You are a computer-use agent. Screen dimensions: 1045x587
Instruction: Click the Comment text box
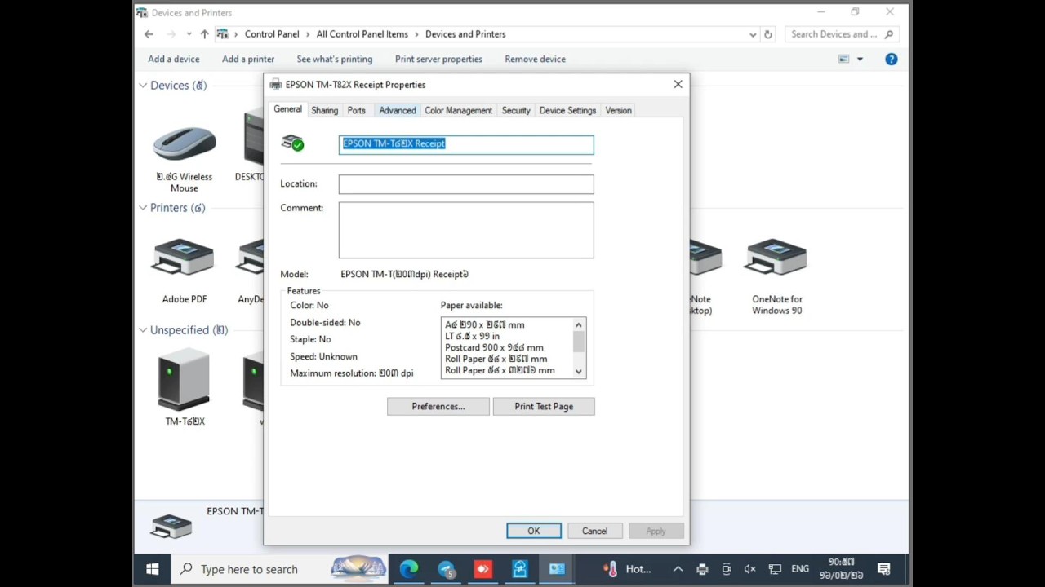point(466,230)
